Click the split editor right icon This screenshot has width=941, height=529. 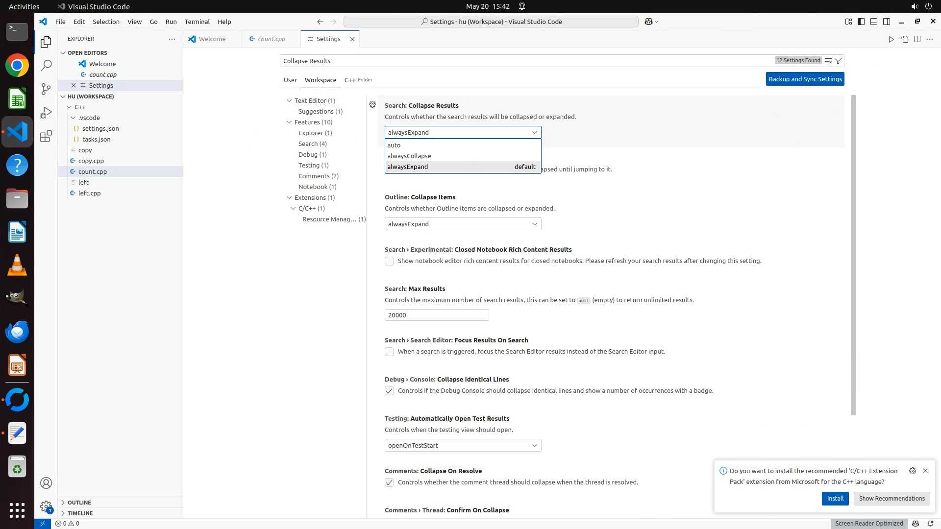[x=917, y=39]
